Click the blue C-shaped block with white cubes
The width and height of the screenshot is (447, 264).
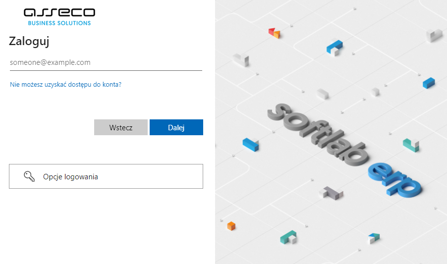(x=335, y=47)
